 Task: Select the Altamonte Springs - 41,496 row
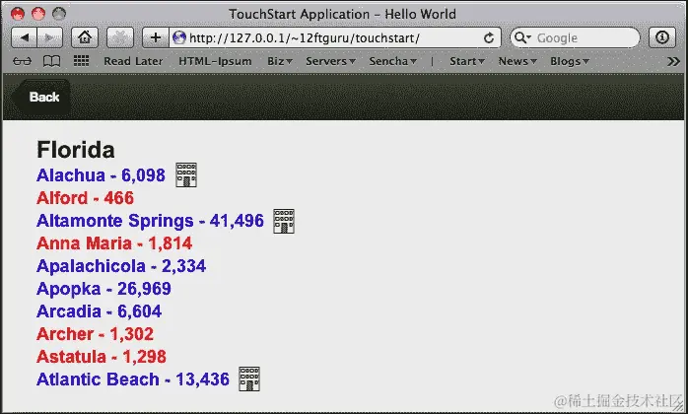pyautogui.click(x=150, y=221)
